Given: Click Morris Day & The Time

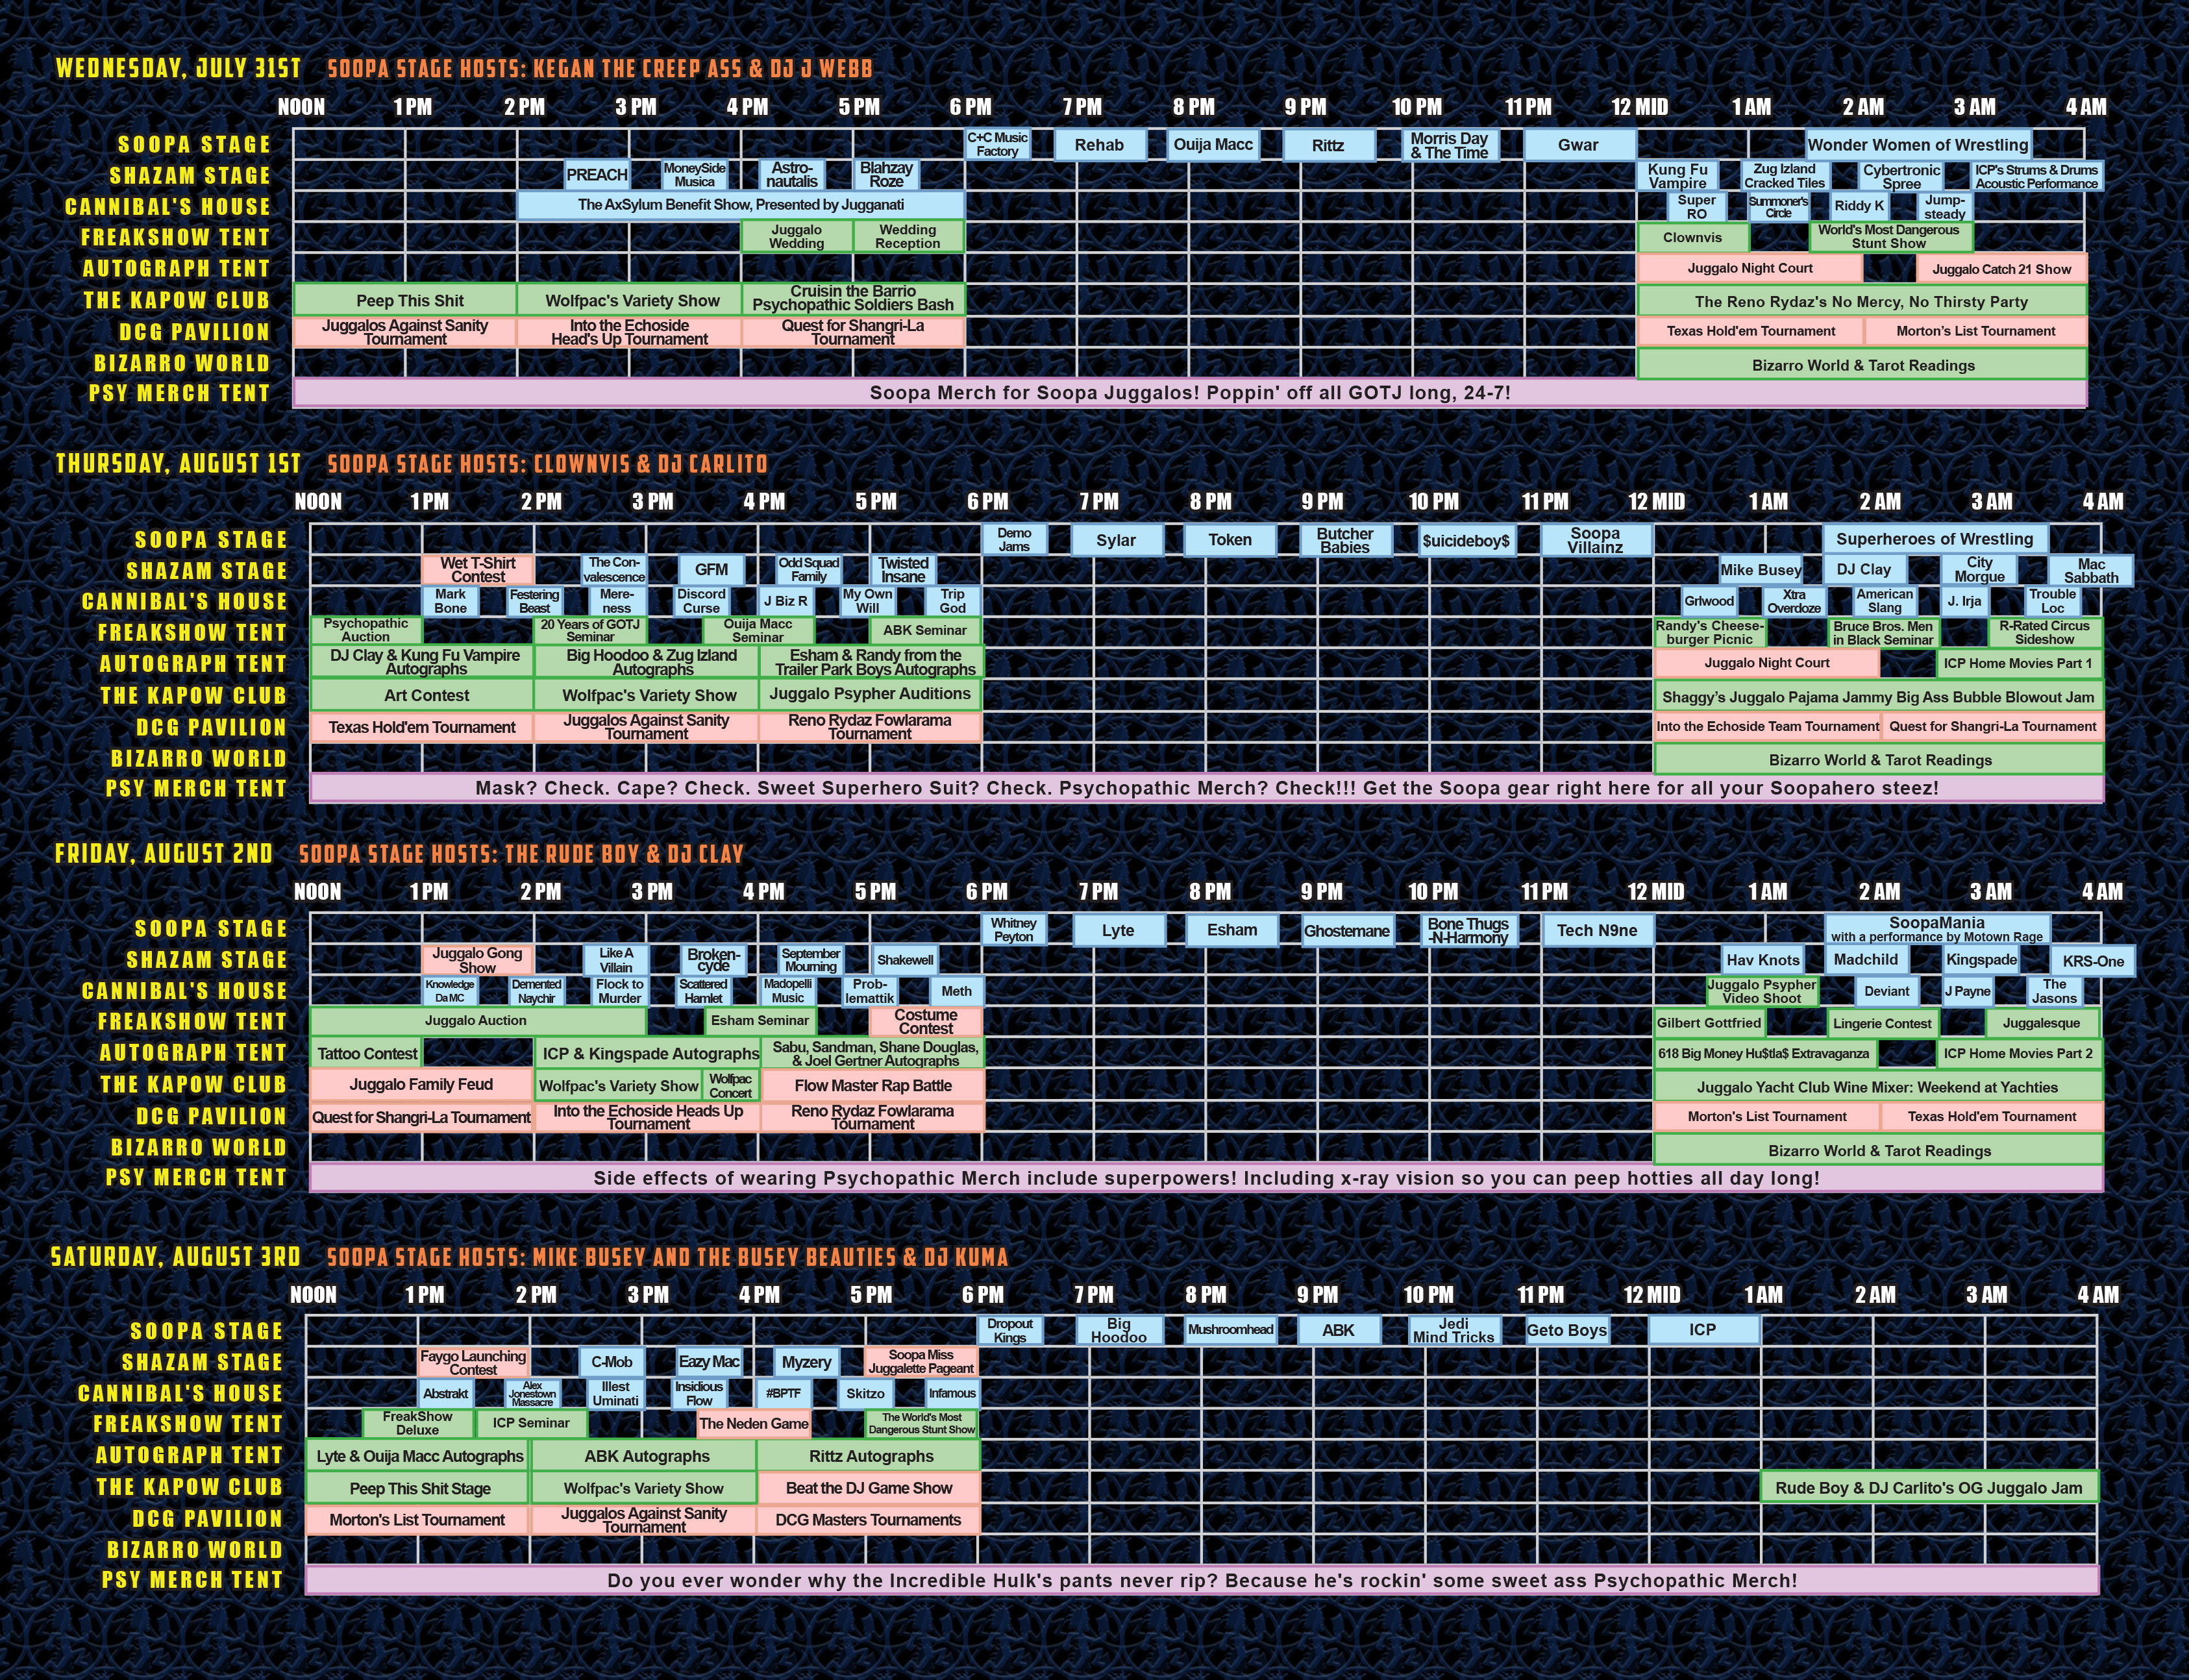Looking at the screenshot, I should [1449, 145].
